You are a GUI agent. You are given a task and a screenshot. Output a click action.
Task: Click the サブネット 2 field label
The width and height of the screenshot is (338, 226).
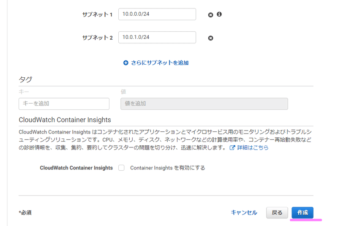(x=98, y=38)
